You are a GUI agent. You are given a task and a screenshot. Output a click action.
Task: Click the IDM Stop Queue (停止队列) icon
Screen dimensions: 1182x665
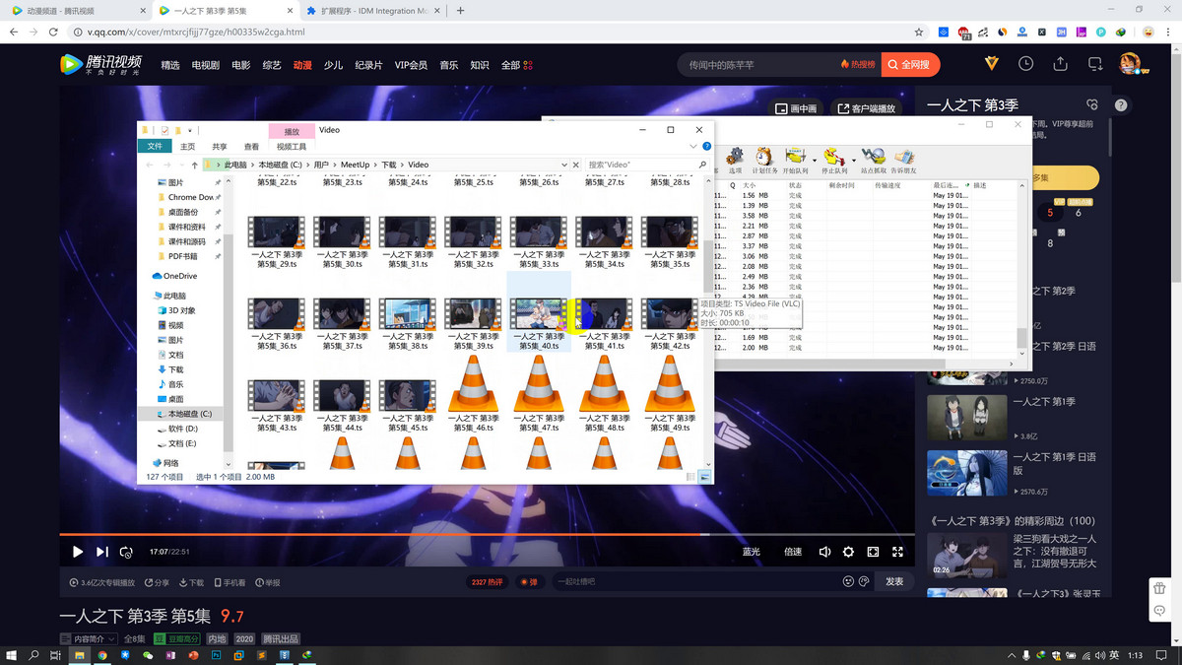pyautogui.click(x=834, y=157)
